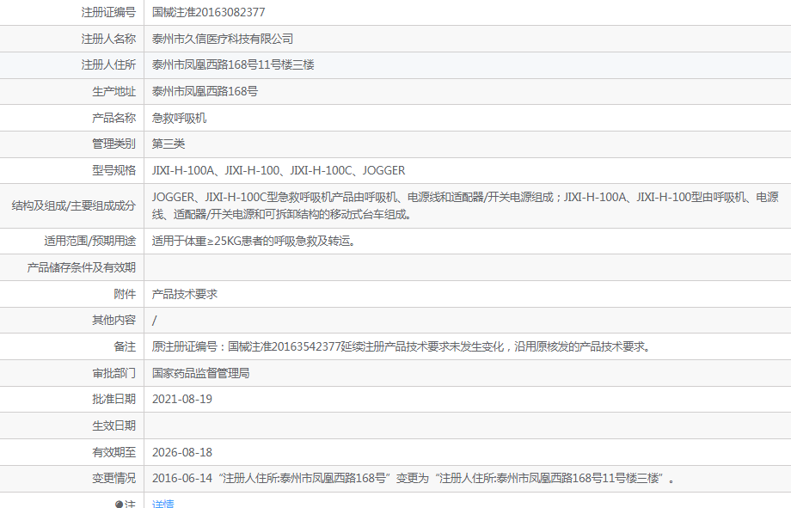This screenshot has height=508, width=791.
Task: Click change record dated 2016-06-14
Action: [x=413, y=478]
